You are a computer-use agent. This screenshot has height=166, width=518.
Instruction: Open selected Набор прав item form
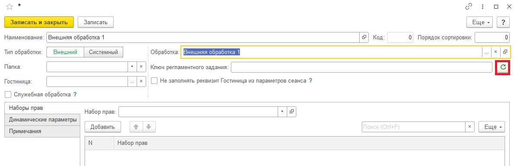292,112
